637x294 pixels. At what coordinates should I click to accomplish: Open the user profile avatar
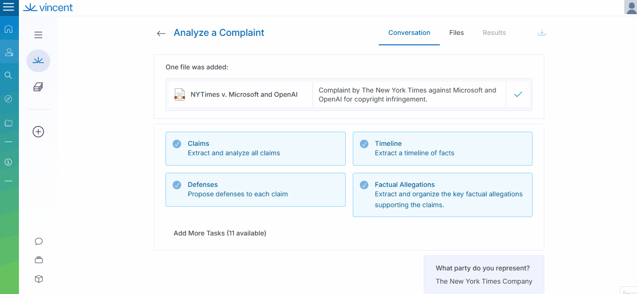(630, 8)
